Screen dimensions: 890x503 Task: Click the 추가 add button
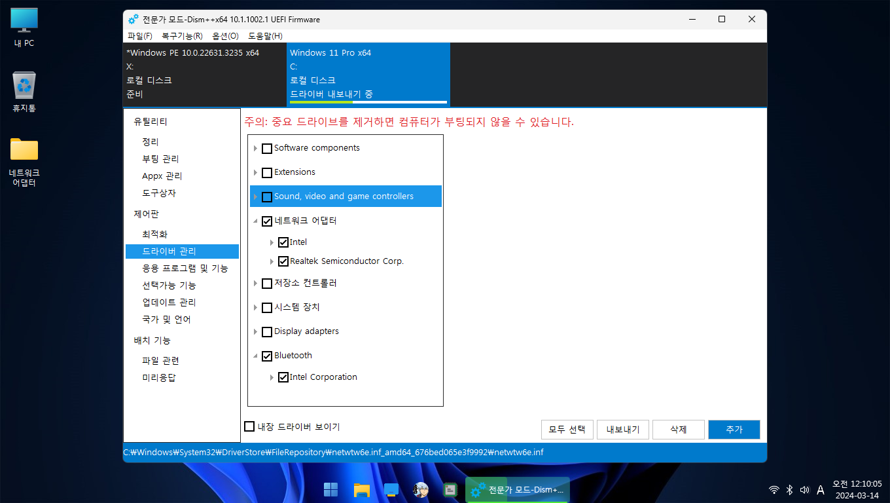(734, 430)
